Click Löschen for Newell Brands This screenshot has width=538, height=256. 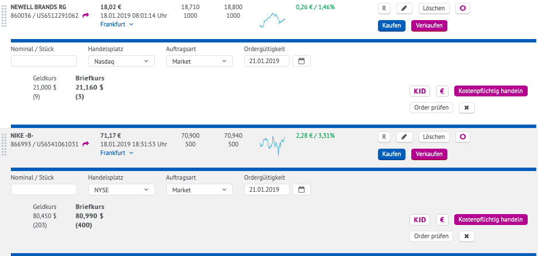434,9
